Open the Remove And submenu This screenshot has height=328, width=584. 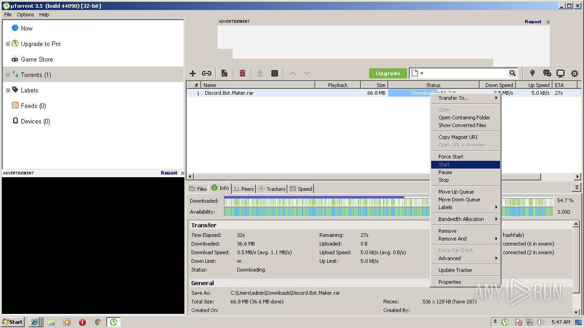pyautogui.click(x=465, y=239)
